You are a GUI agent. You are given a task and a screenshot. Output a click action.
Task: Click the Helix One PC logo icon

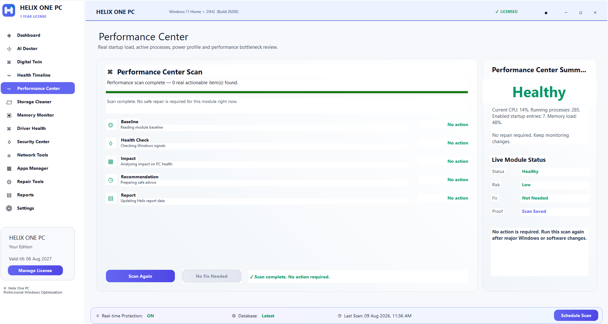pos(9,10)
